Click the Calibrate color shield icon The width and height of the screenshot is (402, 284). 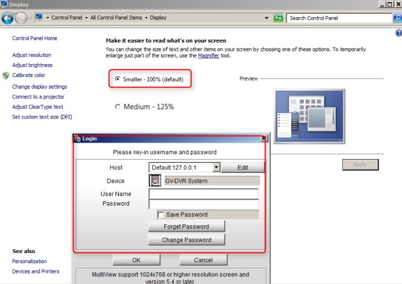pos(6,75)
